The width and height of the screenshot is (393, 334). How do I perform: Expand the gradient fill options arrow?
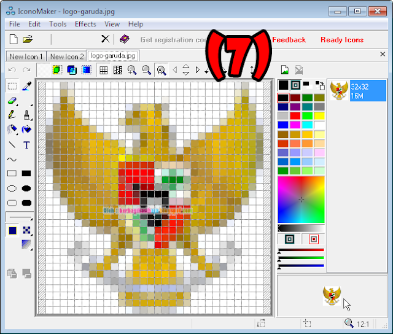click(31, 249)
